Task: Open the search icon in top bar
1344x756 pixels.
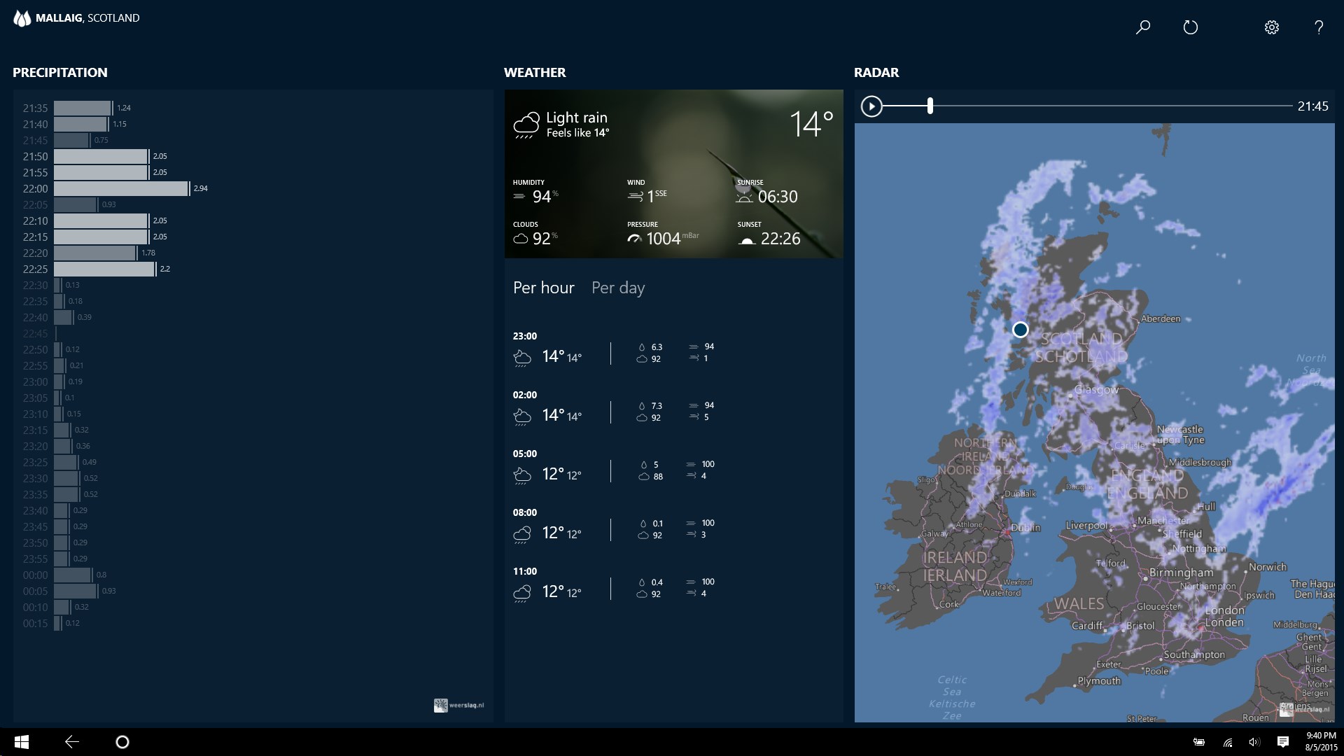Action: click(1142, 27)
